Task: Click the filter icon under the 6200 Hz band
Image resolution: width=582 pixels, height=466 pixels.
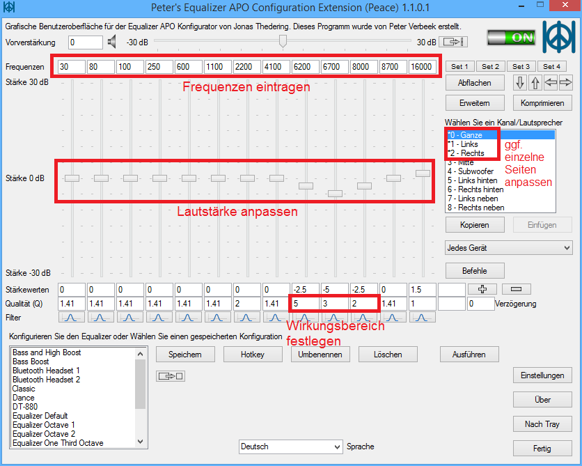Action: [305, 318]
